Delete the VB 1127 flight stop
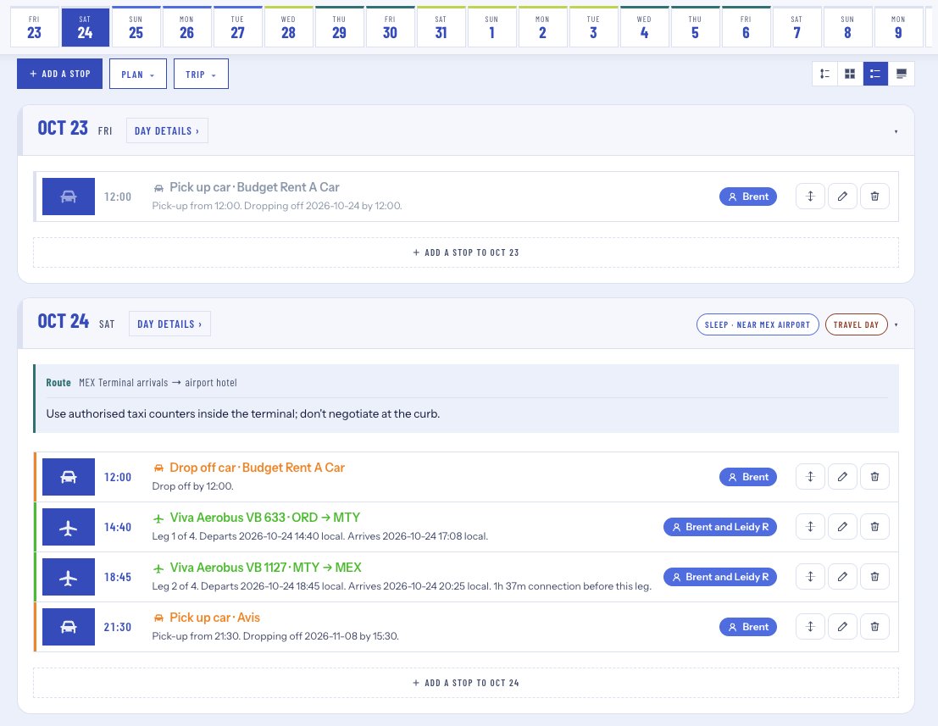This screenshot has height=726, width=938. coord(874,577)
